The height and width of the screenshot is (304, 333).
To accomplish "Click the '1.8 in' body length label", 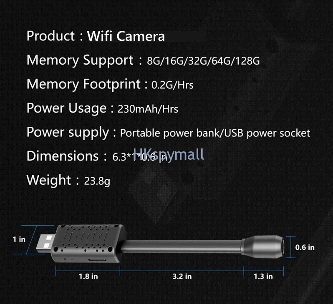I will [88, 276].
